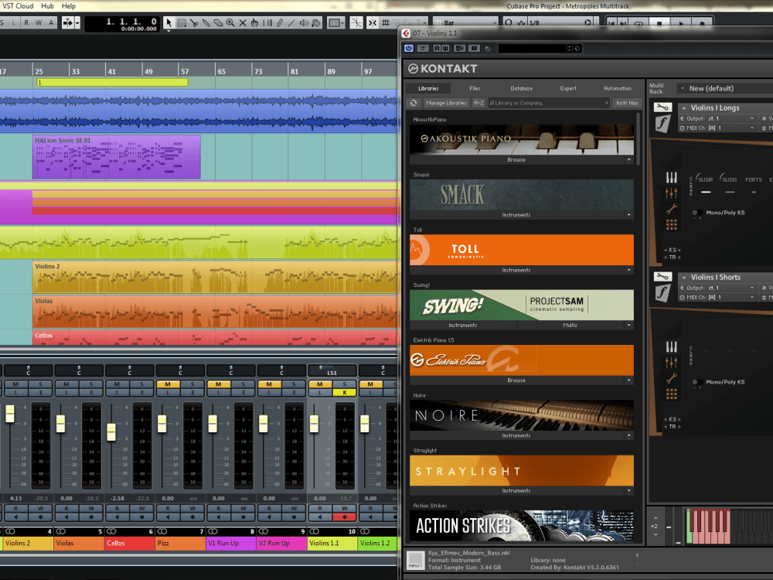Switch to the Files tab in Kontakt
Image resolution: width=773 pixels, height=580 pixels.
coord(475,88)
